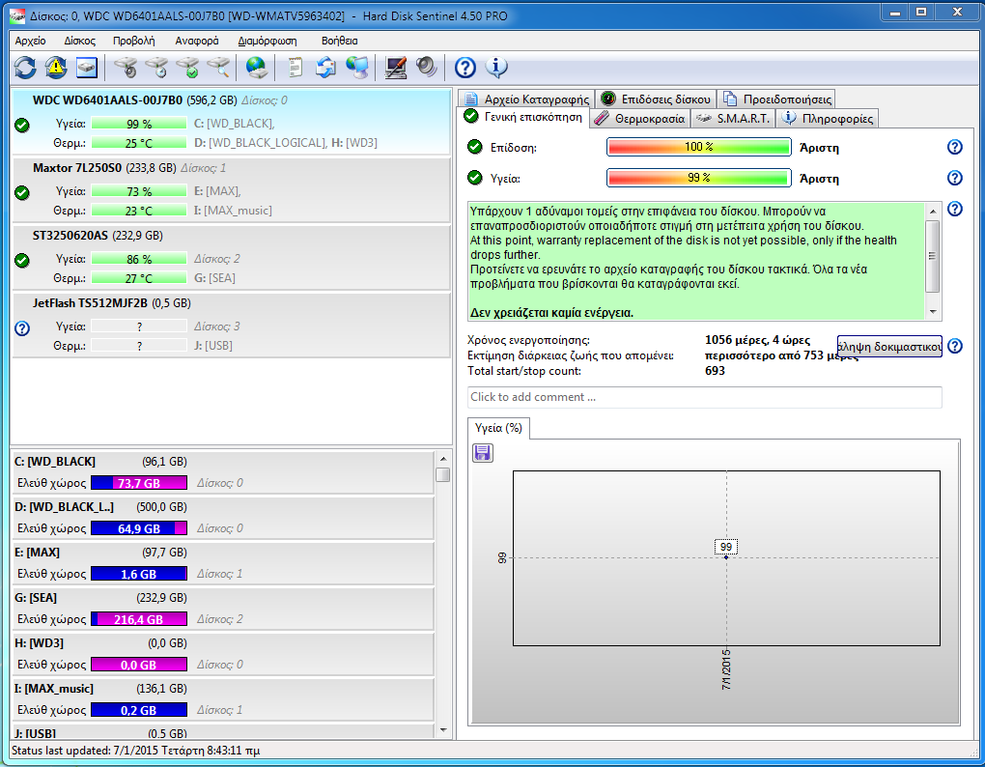Switch to the S.M.A.R.T. tab

733,119
